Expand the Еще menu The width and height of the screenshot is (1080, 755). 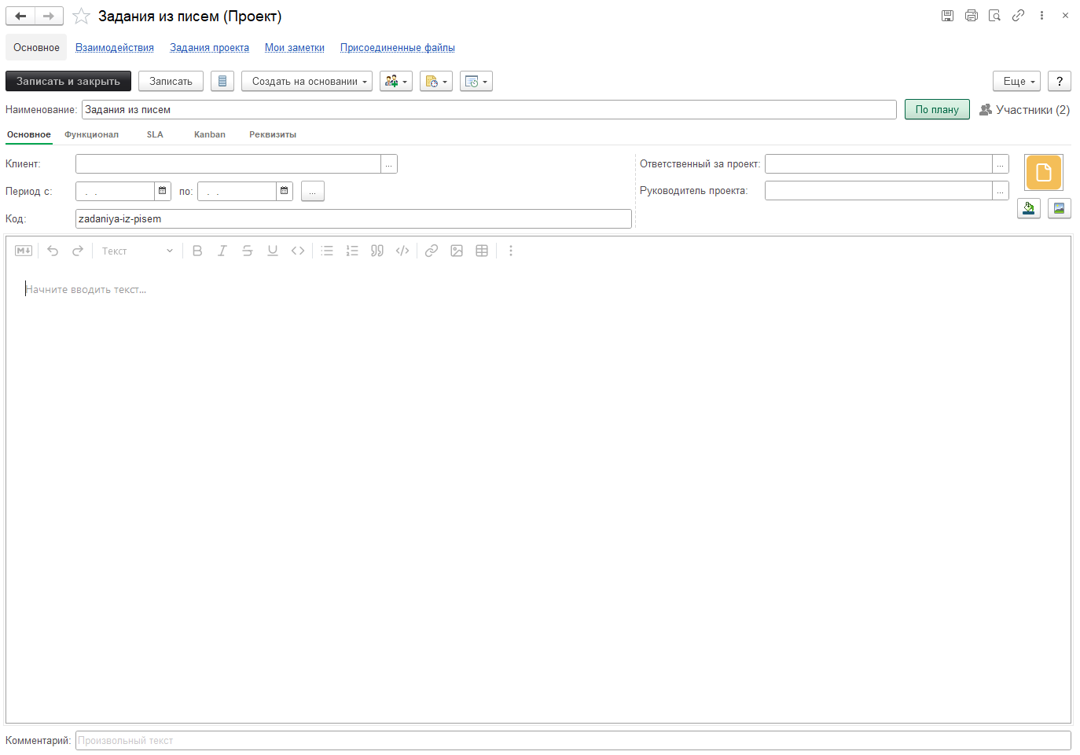tap(1017, 81)
